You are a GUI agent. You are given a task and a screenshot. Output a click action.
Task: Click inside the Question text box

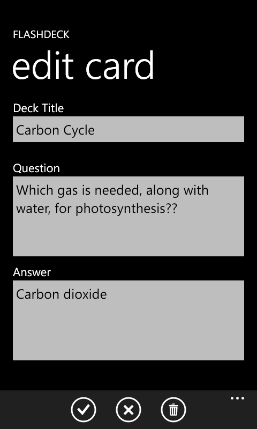pos(128,217)
